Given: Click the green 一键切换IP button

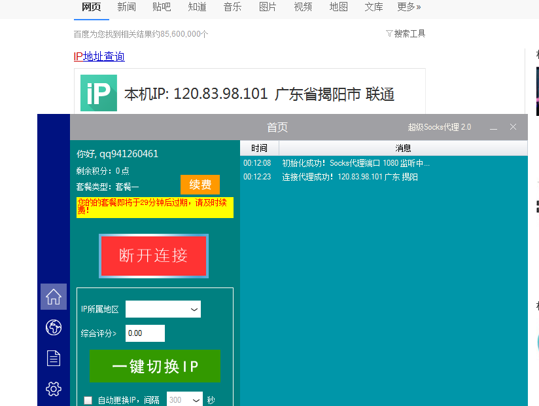Looking at the screenshot, I should (x=155, y=366).
